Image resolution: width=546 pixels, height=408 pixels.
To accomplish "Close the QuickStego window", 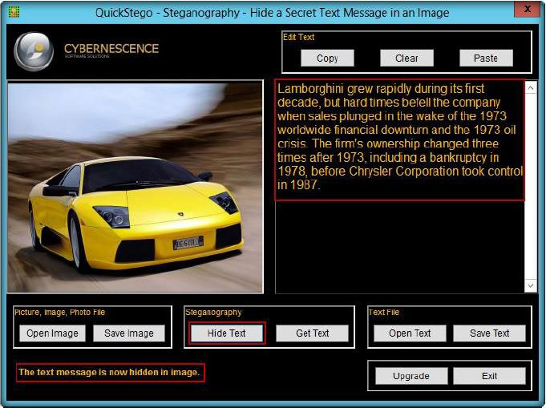I will pos(527,9).
